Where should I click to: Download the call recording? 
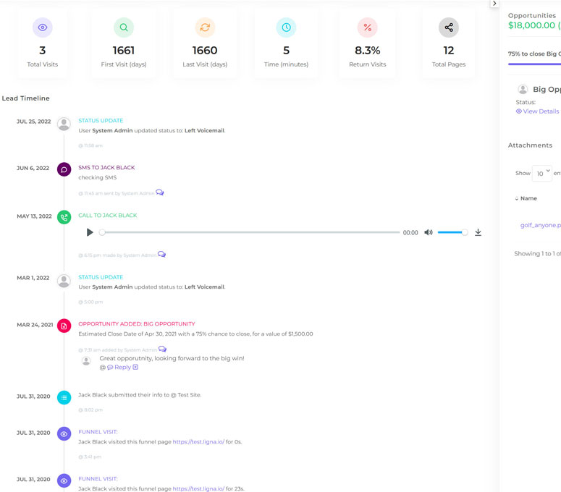point(478,232)
